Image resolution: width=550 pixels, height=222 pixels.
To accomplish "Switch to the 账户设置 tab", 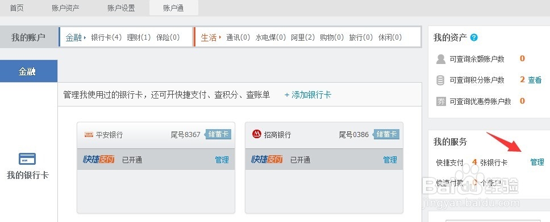I will pyautogui.click(x=121, y=8).
